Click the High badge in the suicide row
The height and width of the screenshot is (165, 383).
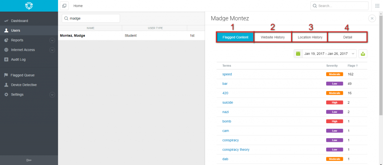334,102
